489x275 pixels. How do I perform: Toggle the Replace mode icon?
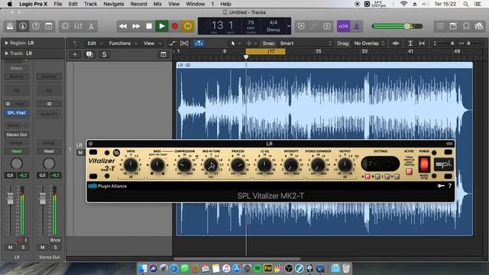coord(301,26)
